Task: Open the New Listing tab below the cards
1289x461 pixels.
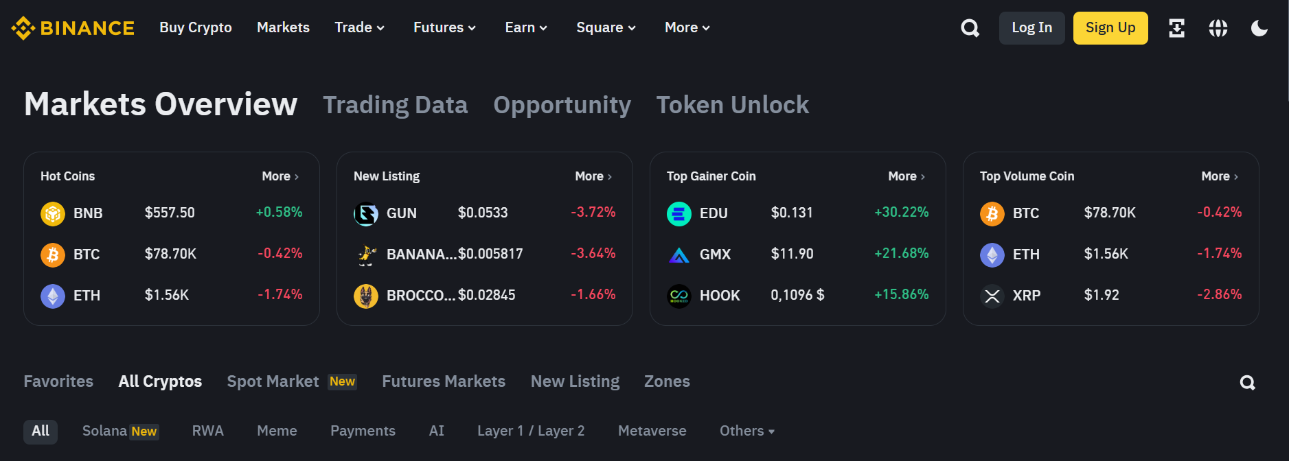Action: tap(575, 381)
